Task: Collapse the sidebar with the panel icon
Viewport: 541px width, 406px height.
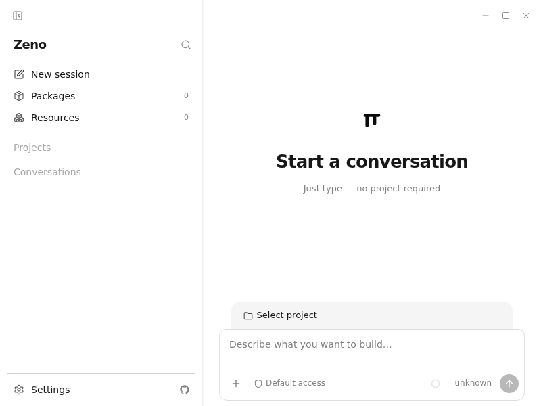Action: pyautogui.click(x=18, y=16)
